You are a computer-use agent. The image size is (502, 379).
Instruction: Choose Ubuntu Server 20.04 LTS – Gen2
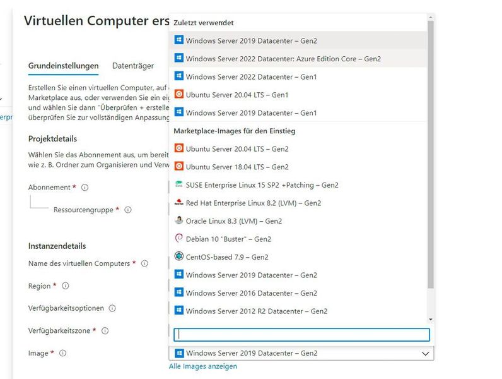[x=298, y=149]
